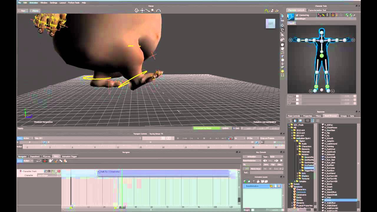The width and height of the screenshot is (377, 212).
Task: Toggle the lock icon on BaseAnimation layer
Action: pyautogui.click(x=271, y=186)
